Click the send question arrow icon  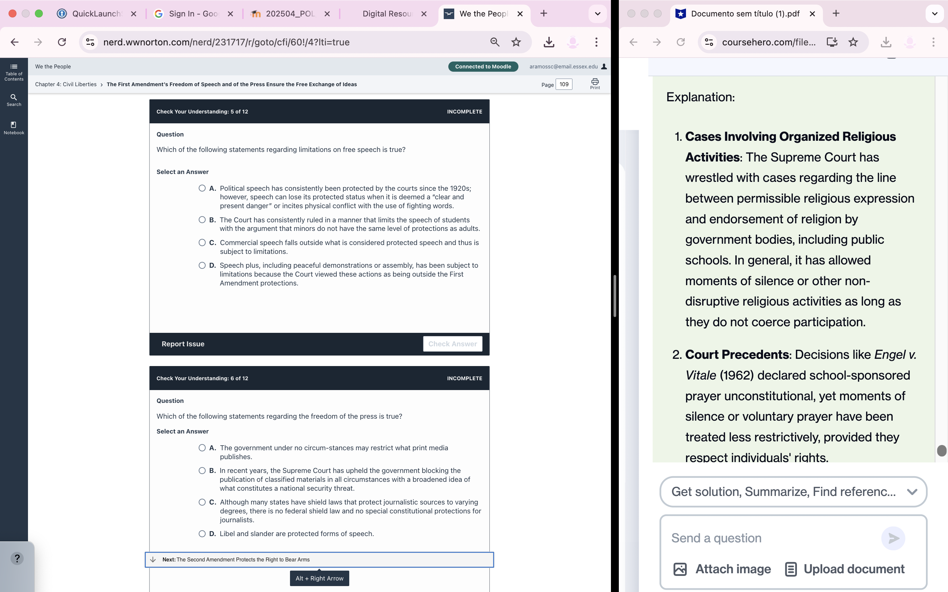(893, 538)
